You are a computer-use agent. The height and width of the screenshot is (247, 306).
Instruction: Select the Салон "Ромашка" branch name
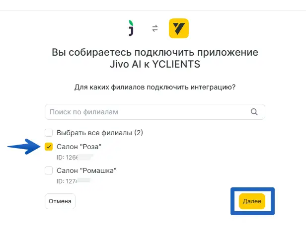click(86, 170)
